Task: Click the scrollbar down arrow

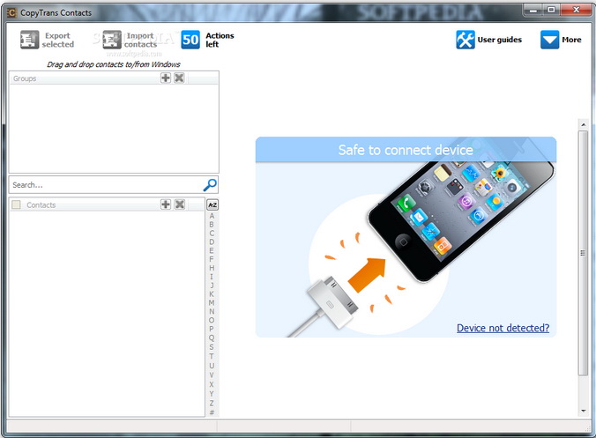Action: coord(583,411)
